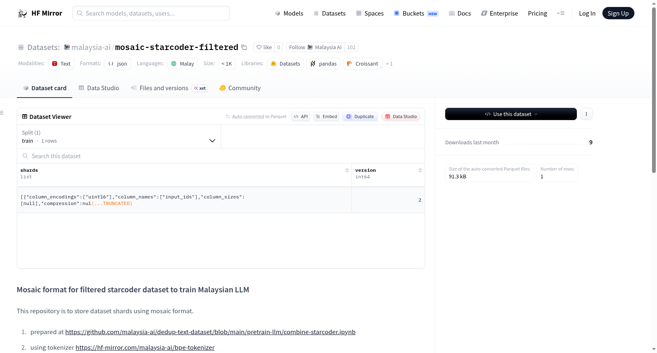
Task: Open Data Studio from viewer toolbar
Action: 401,116
